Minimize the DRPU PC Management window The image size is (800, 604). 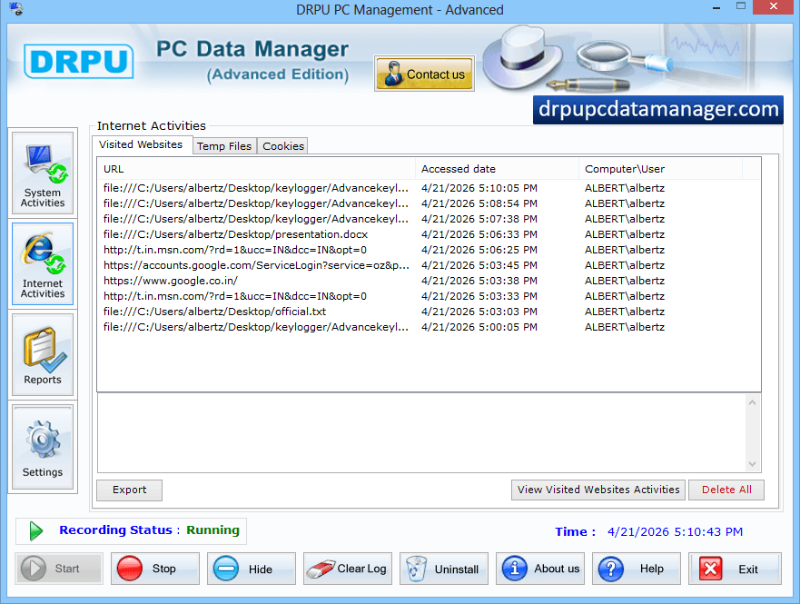pos(716,7)
